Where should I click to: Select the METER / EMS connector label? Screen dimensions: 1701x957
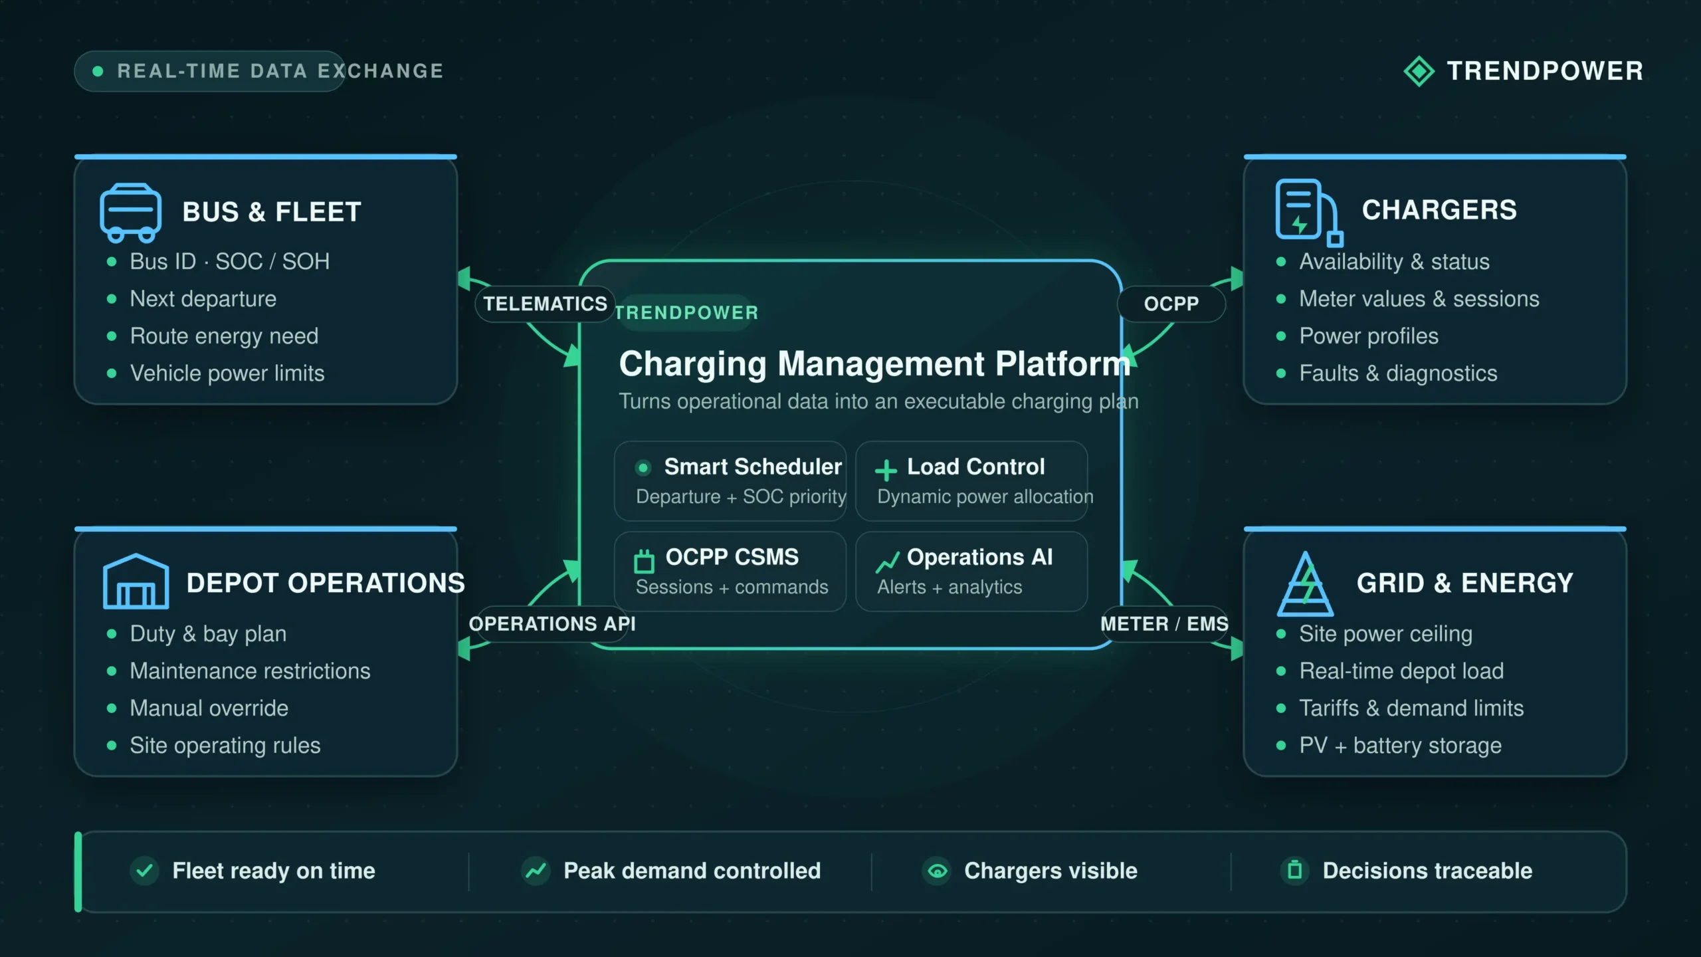[1165, 624]
